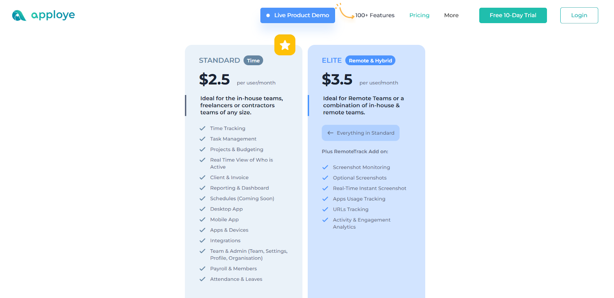Click the checkmark next to Time Tracking
614x298 pixels.
click(202, 128)
